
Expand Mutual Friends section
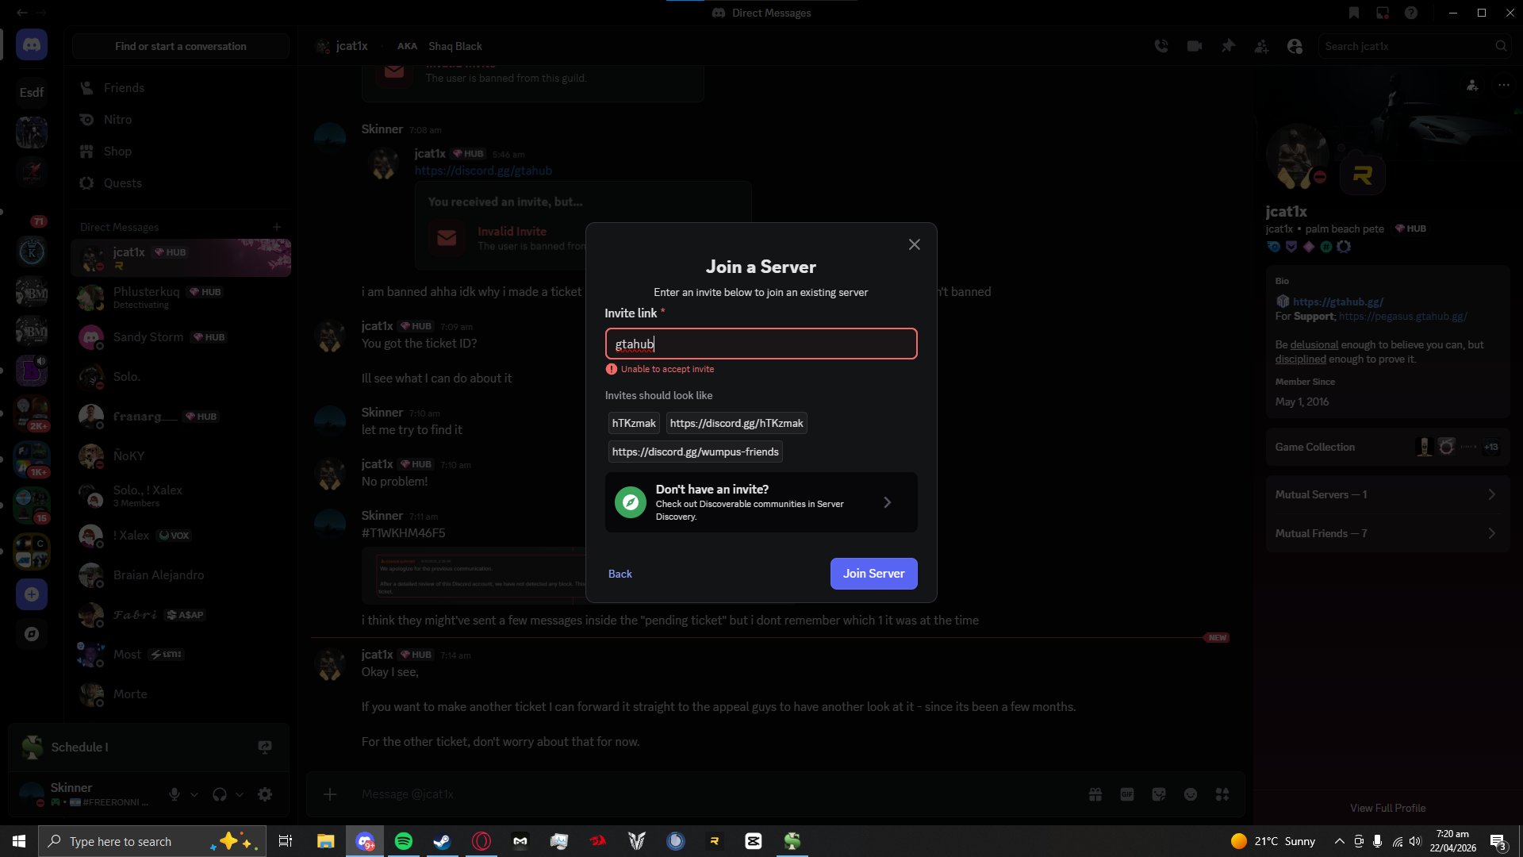click(x=1387, y=533)
